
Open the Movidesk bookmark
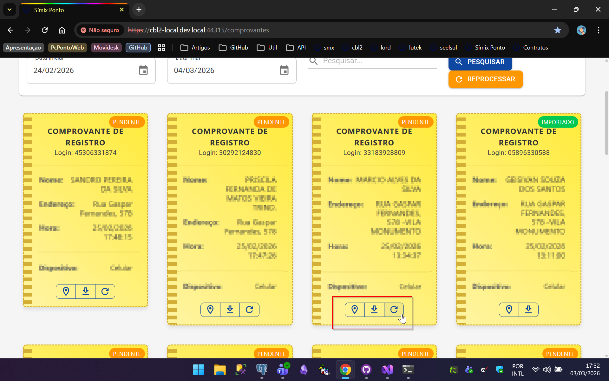106,48
